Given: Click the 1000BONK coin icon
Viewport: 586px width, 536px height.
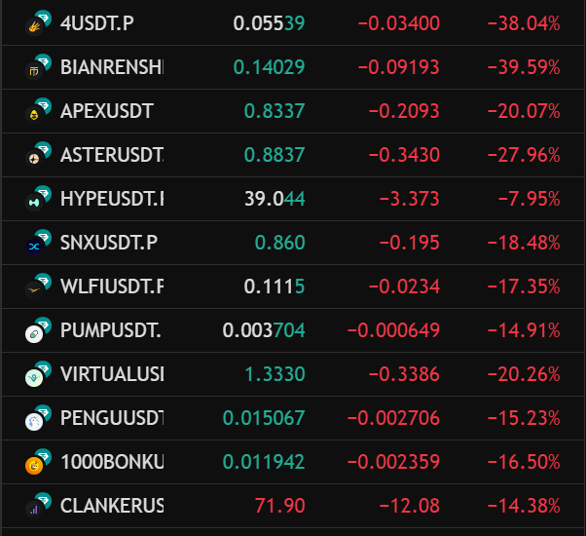Looking at the screenshot, I should tap(37, 463).
